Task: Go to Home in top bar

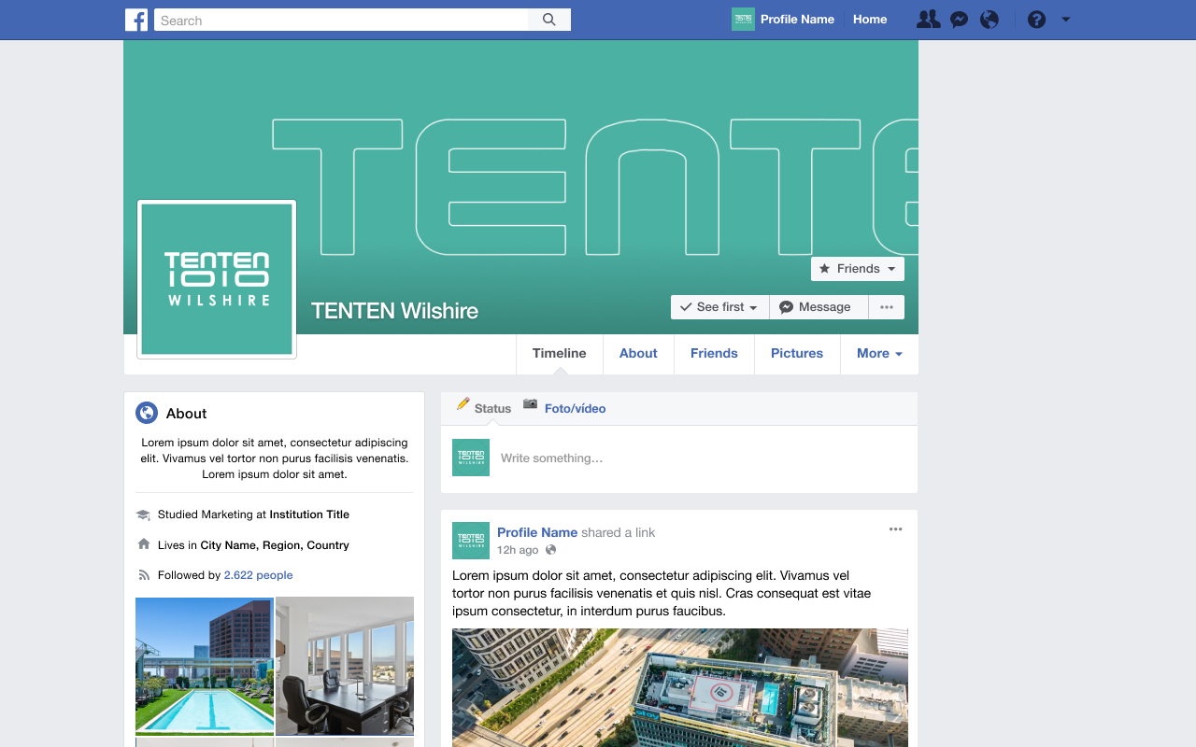Action: click(x=870, y=20)
